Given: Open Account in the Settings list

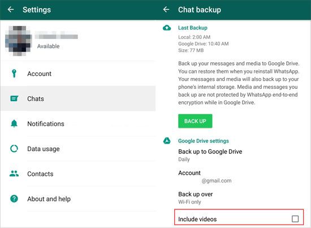Looking at the screenshot, I should tap(78, 74).
